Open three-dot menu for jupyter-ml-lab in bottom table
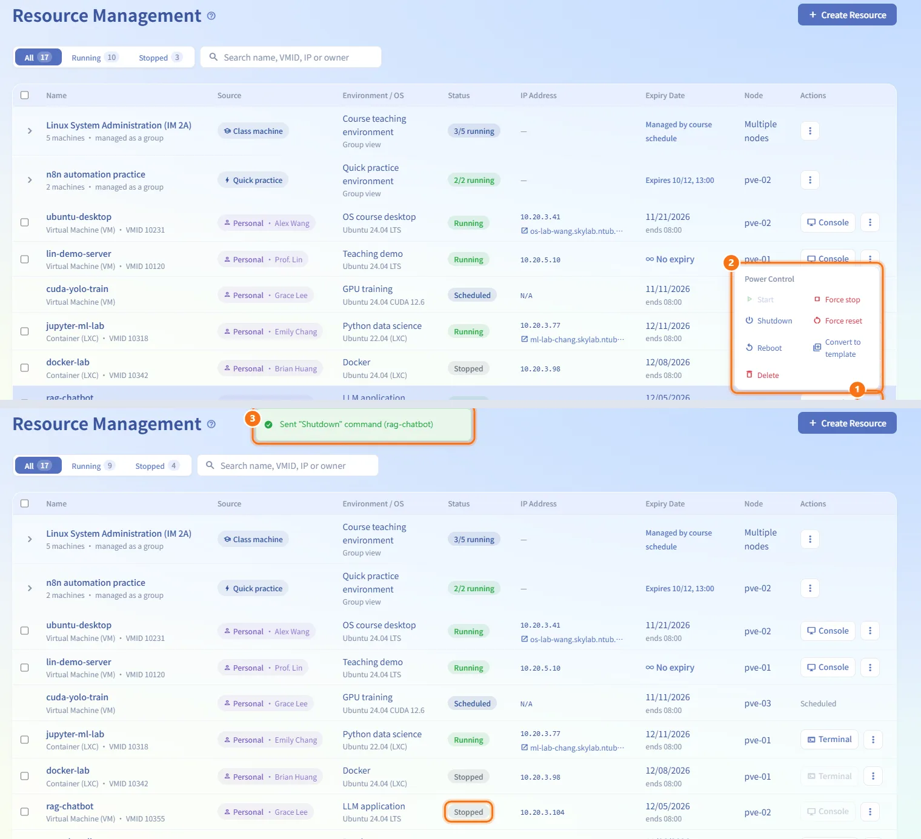 (x=873, y=739)
